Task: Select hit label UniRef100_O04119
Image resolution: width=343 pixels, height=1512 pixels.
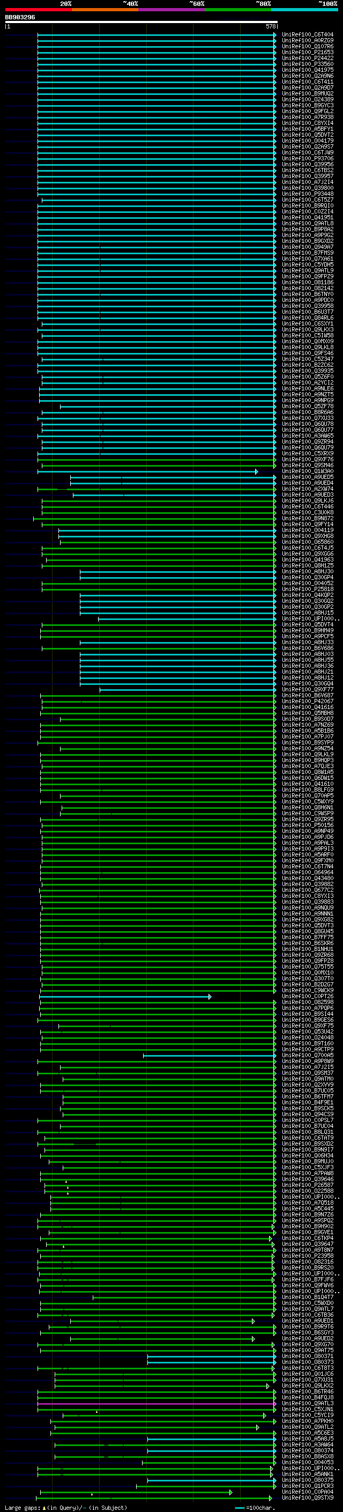Action: click(307, 530)
